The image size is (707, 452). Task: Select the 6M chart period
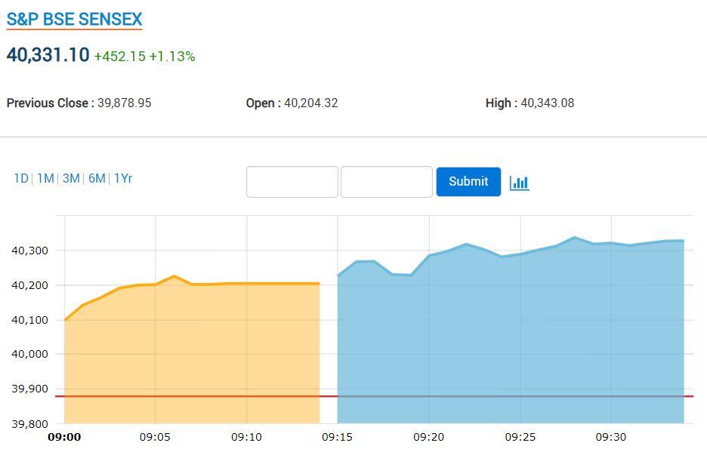click(97, 179)
